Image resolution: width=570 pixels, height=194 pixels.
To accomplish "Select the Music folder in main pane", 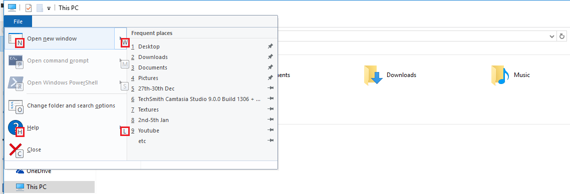I will 510,75.
